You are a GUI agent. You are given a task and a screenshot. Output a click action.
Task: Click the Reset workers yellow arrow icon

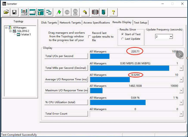[x=85, y=12]
